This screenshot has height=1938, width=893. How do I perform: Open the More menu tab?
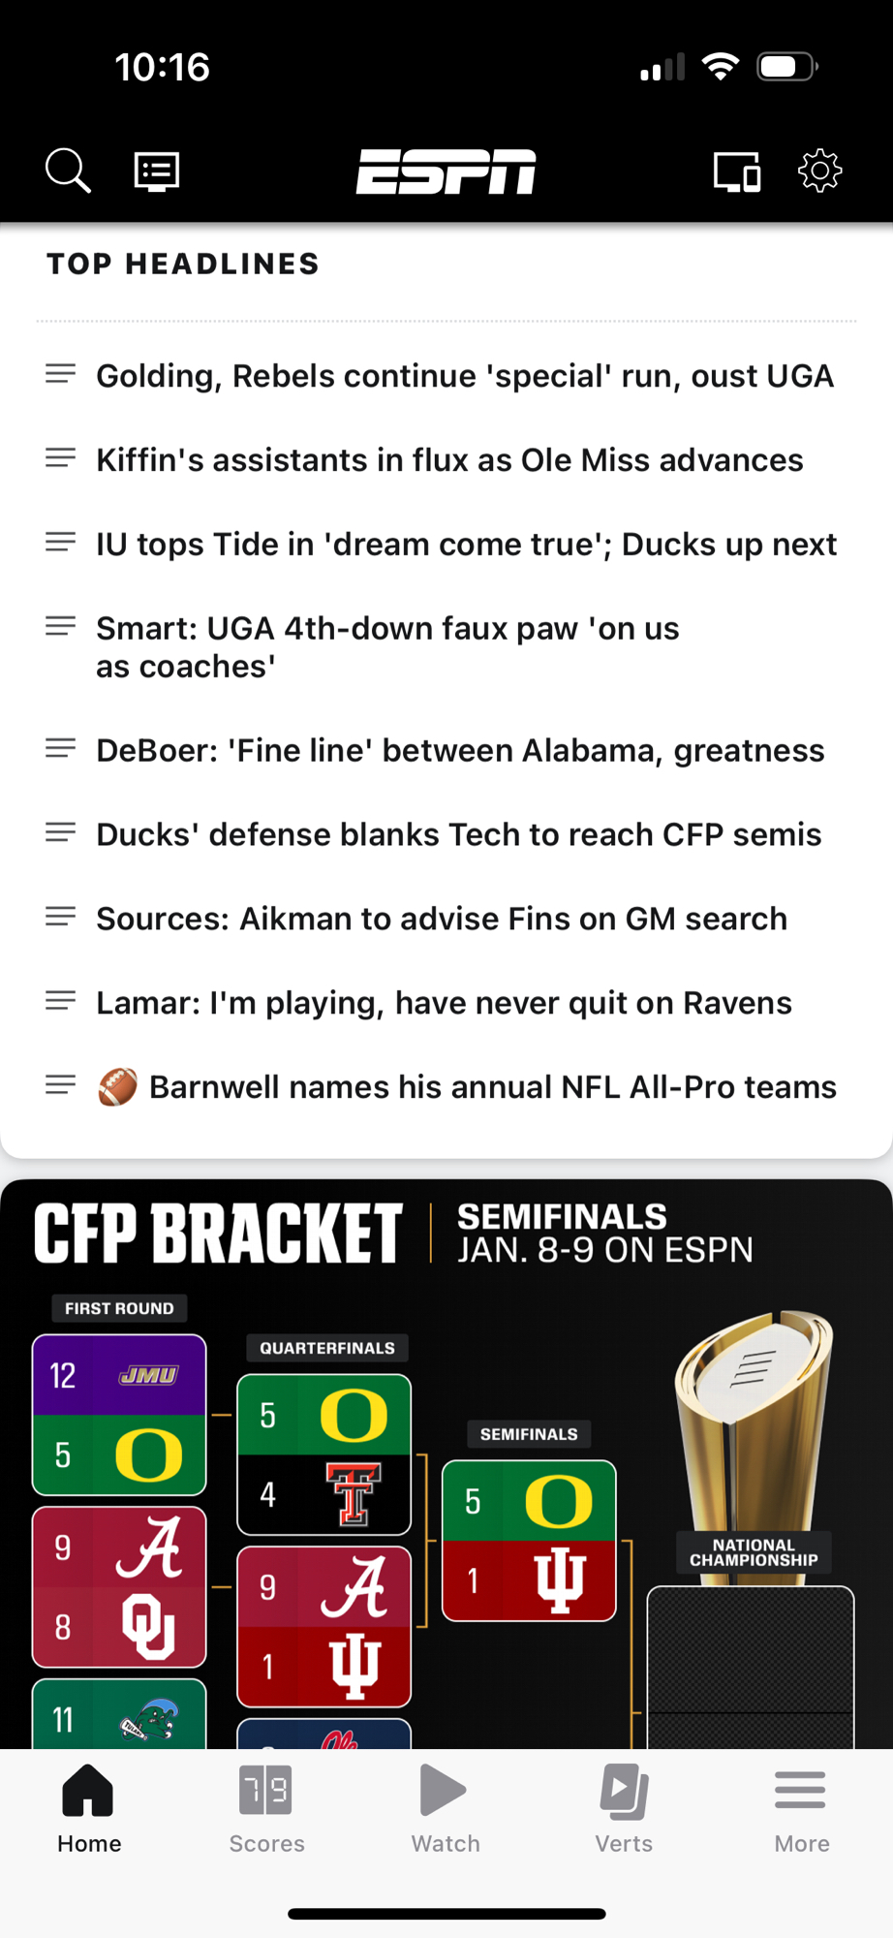pos(801,1808)
